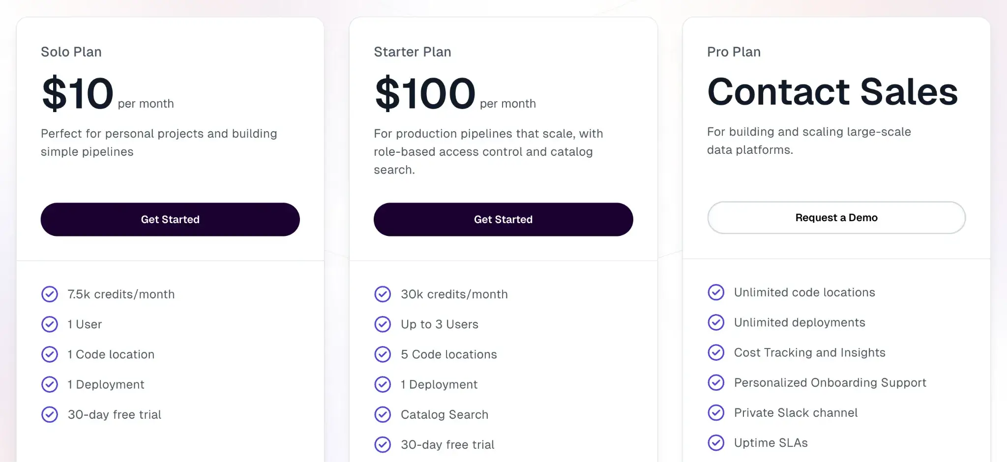Select check icon next to Unlimited deployments
The height and width of the screenshot is (462, 1007).
[x=716, y=322]
